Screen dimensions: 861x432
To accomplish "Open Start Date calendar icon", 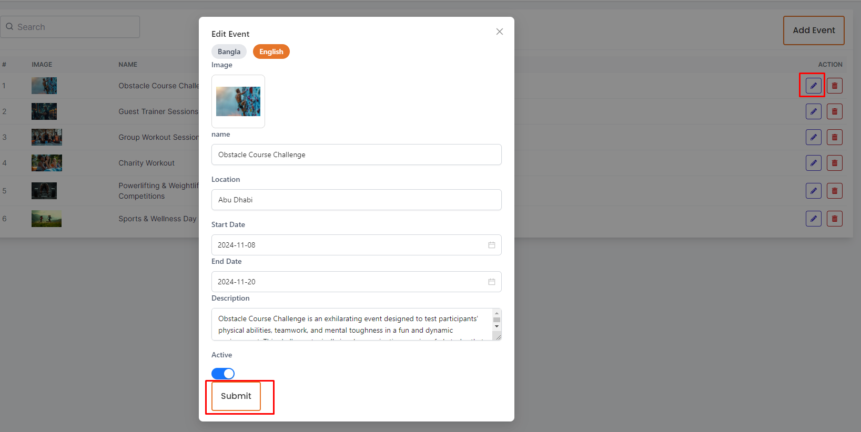I will tap(491, 245).
